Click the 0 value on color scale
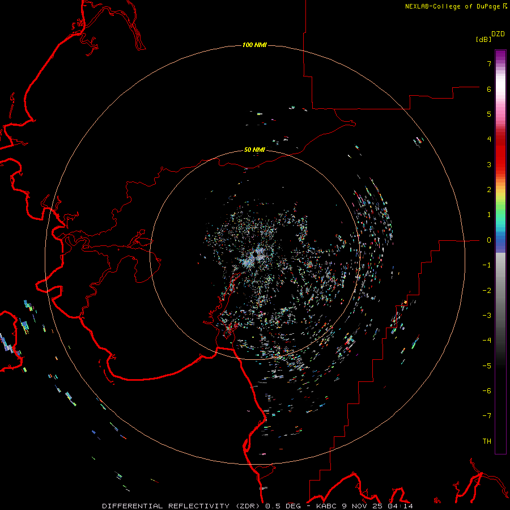 click(x=489, y=240)
